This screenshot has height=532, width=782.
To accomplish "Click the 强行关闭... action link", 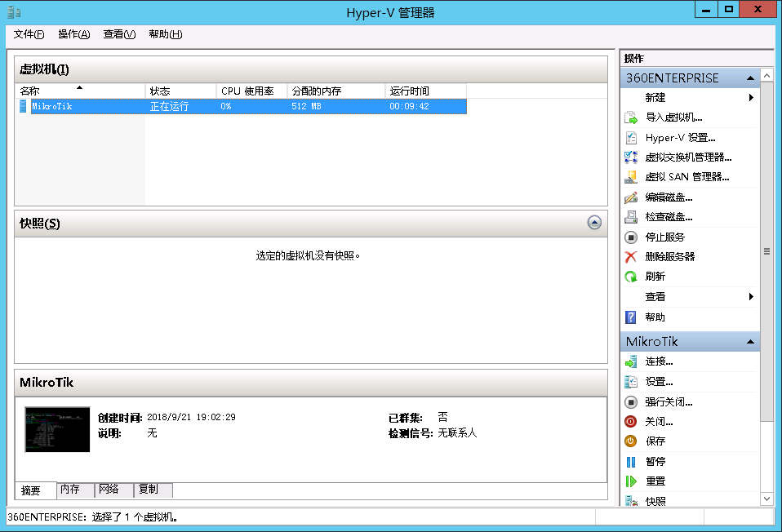I will point(669,402).
